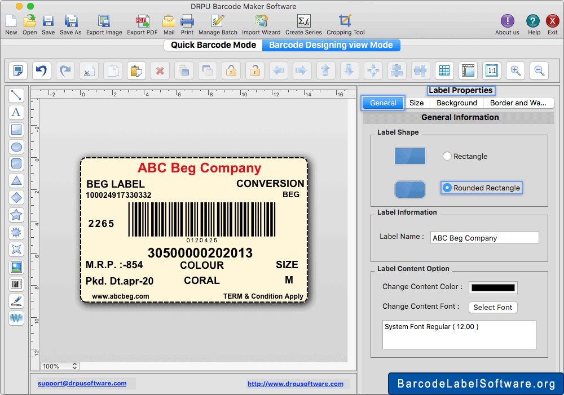The image size is (564, 395).
Task: Select the Rounded Rectangle radio button
Action: (447, 188)
